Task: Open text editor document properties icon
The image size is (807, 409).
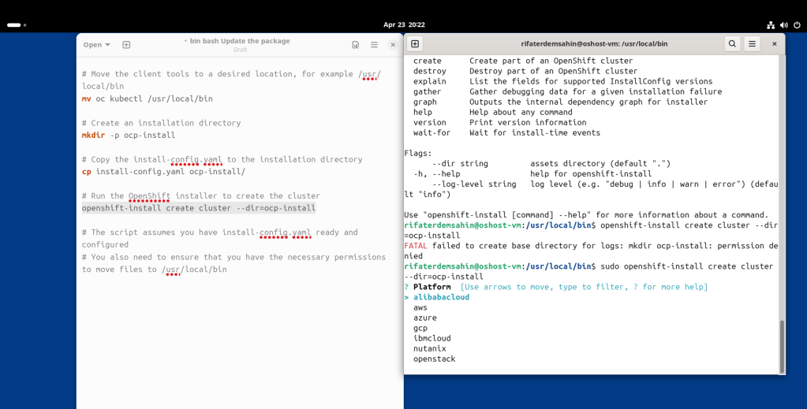Action: [355, 45]
